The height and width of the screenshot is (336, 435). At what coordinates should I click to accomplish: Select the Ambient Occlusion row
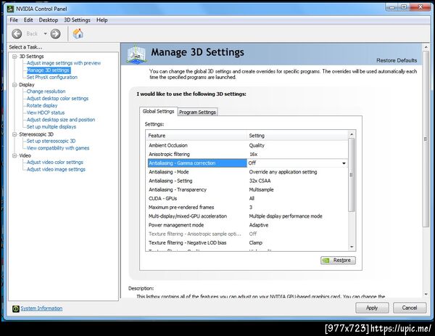click(x=247, y=146)
